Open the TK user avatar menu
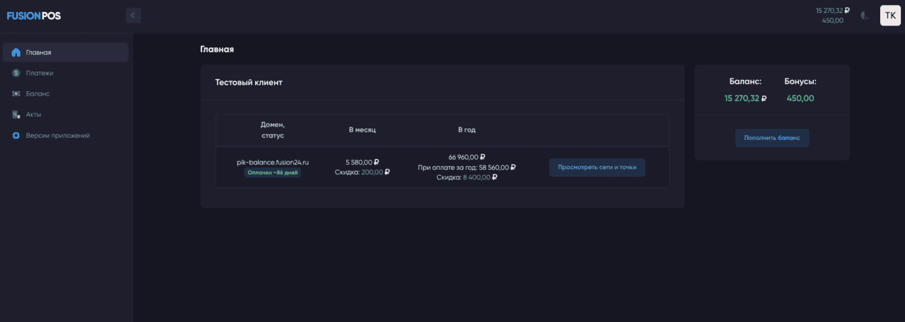905x322 pixels. pos(890,16)
